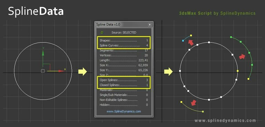Click the green Y axis gizmo arrow
The image size is (265, 127).
pyautogui.click(x=43, y=53)
